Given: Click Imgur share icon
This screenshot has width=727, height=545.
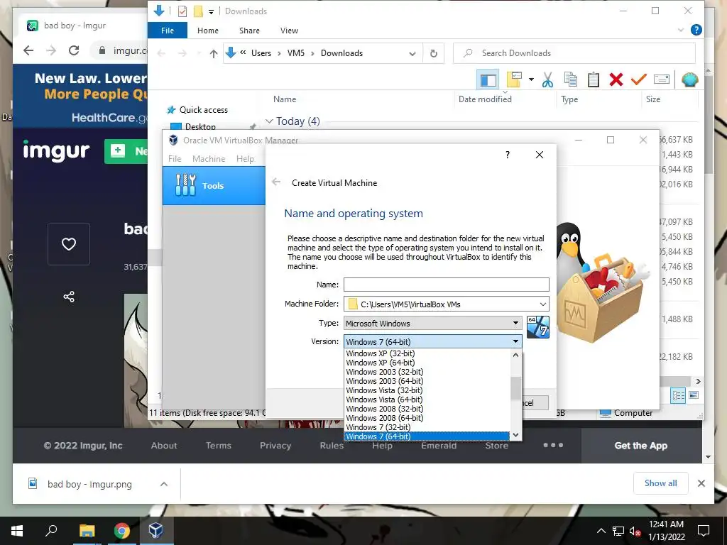Looking at the screenshot, I should (x=69, y=297).
